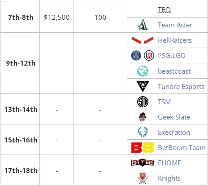This screenshot has width=208, height=186.
Task: Click the $12,500 prize cell
Action: (56, 18)
